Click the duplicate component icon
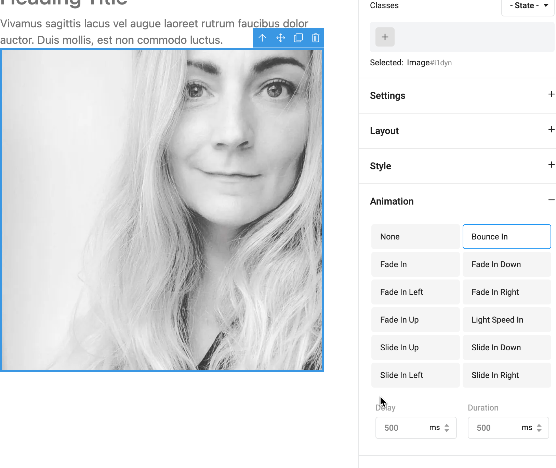The height and width of the screenshot is (468, 556). [298, 38]
